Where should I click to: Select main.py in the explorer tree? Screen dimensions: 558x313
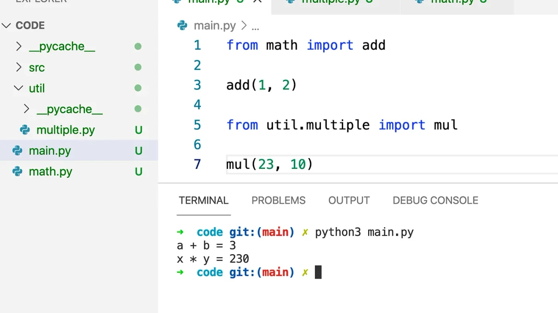coord(50,151)
